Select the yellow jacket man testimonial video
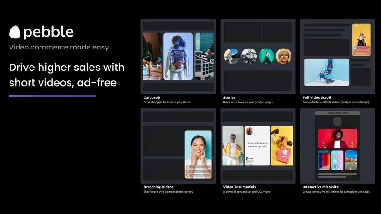This screenshot has width=381, height=214. 233,146
